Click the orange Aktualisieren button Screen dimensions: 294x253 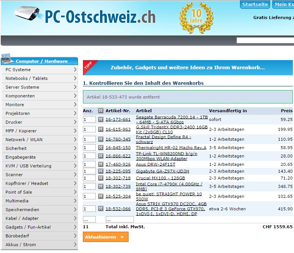point(106,237)
